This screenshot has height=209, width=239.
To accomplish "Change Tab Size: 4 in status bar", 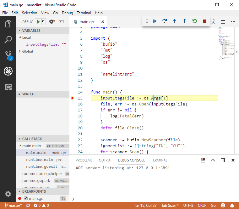I will 170,205.
